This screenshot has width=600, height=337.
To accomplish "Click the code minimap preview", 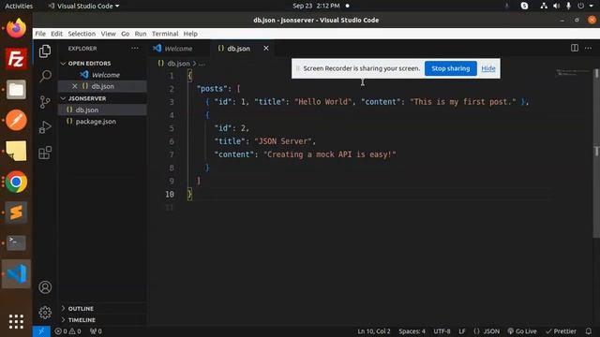I will point(573,73).
